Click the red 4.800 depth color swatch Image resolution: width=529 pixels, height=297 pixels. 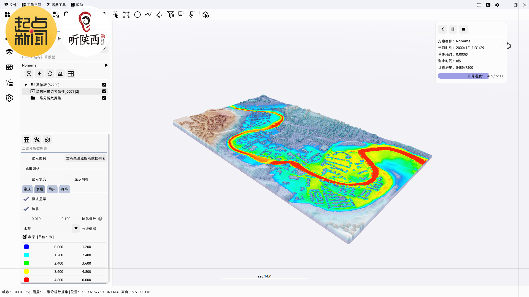[26, 280]
